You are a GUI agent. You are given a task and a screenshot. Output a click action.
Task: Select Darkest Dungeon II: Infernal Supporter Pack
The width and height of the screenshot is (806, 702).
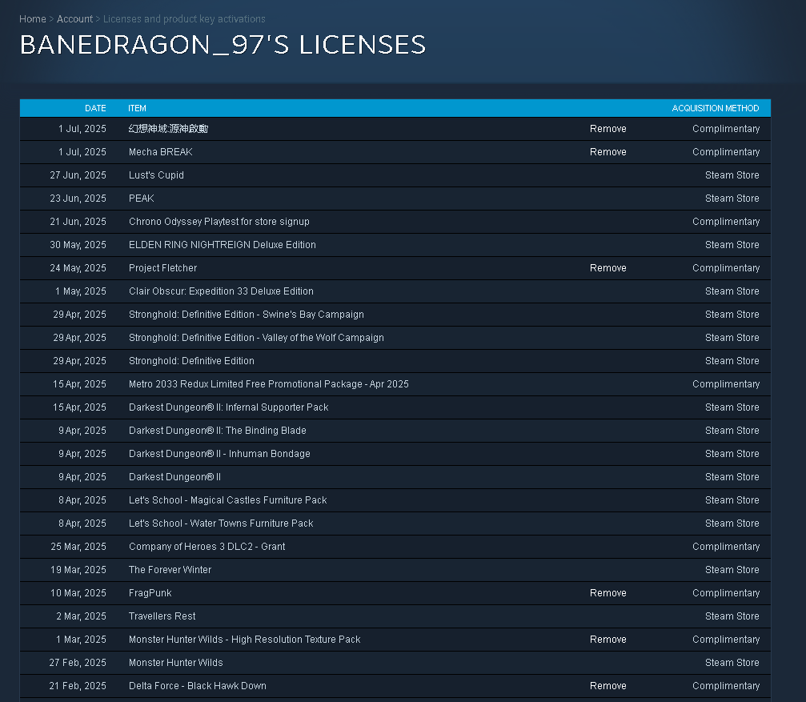(228, 407)
